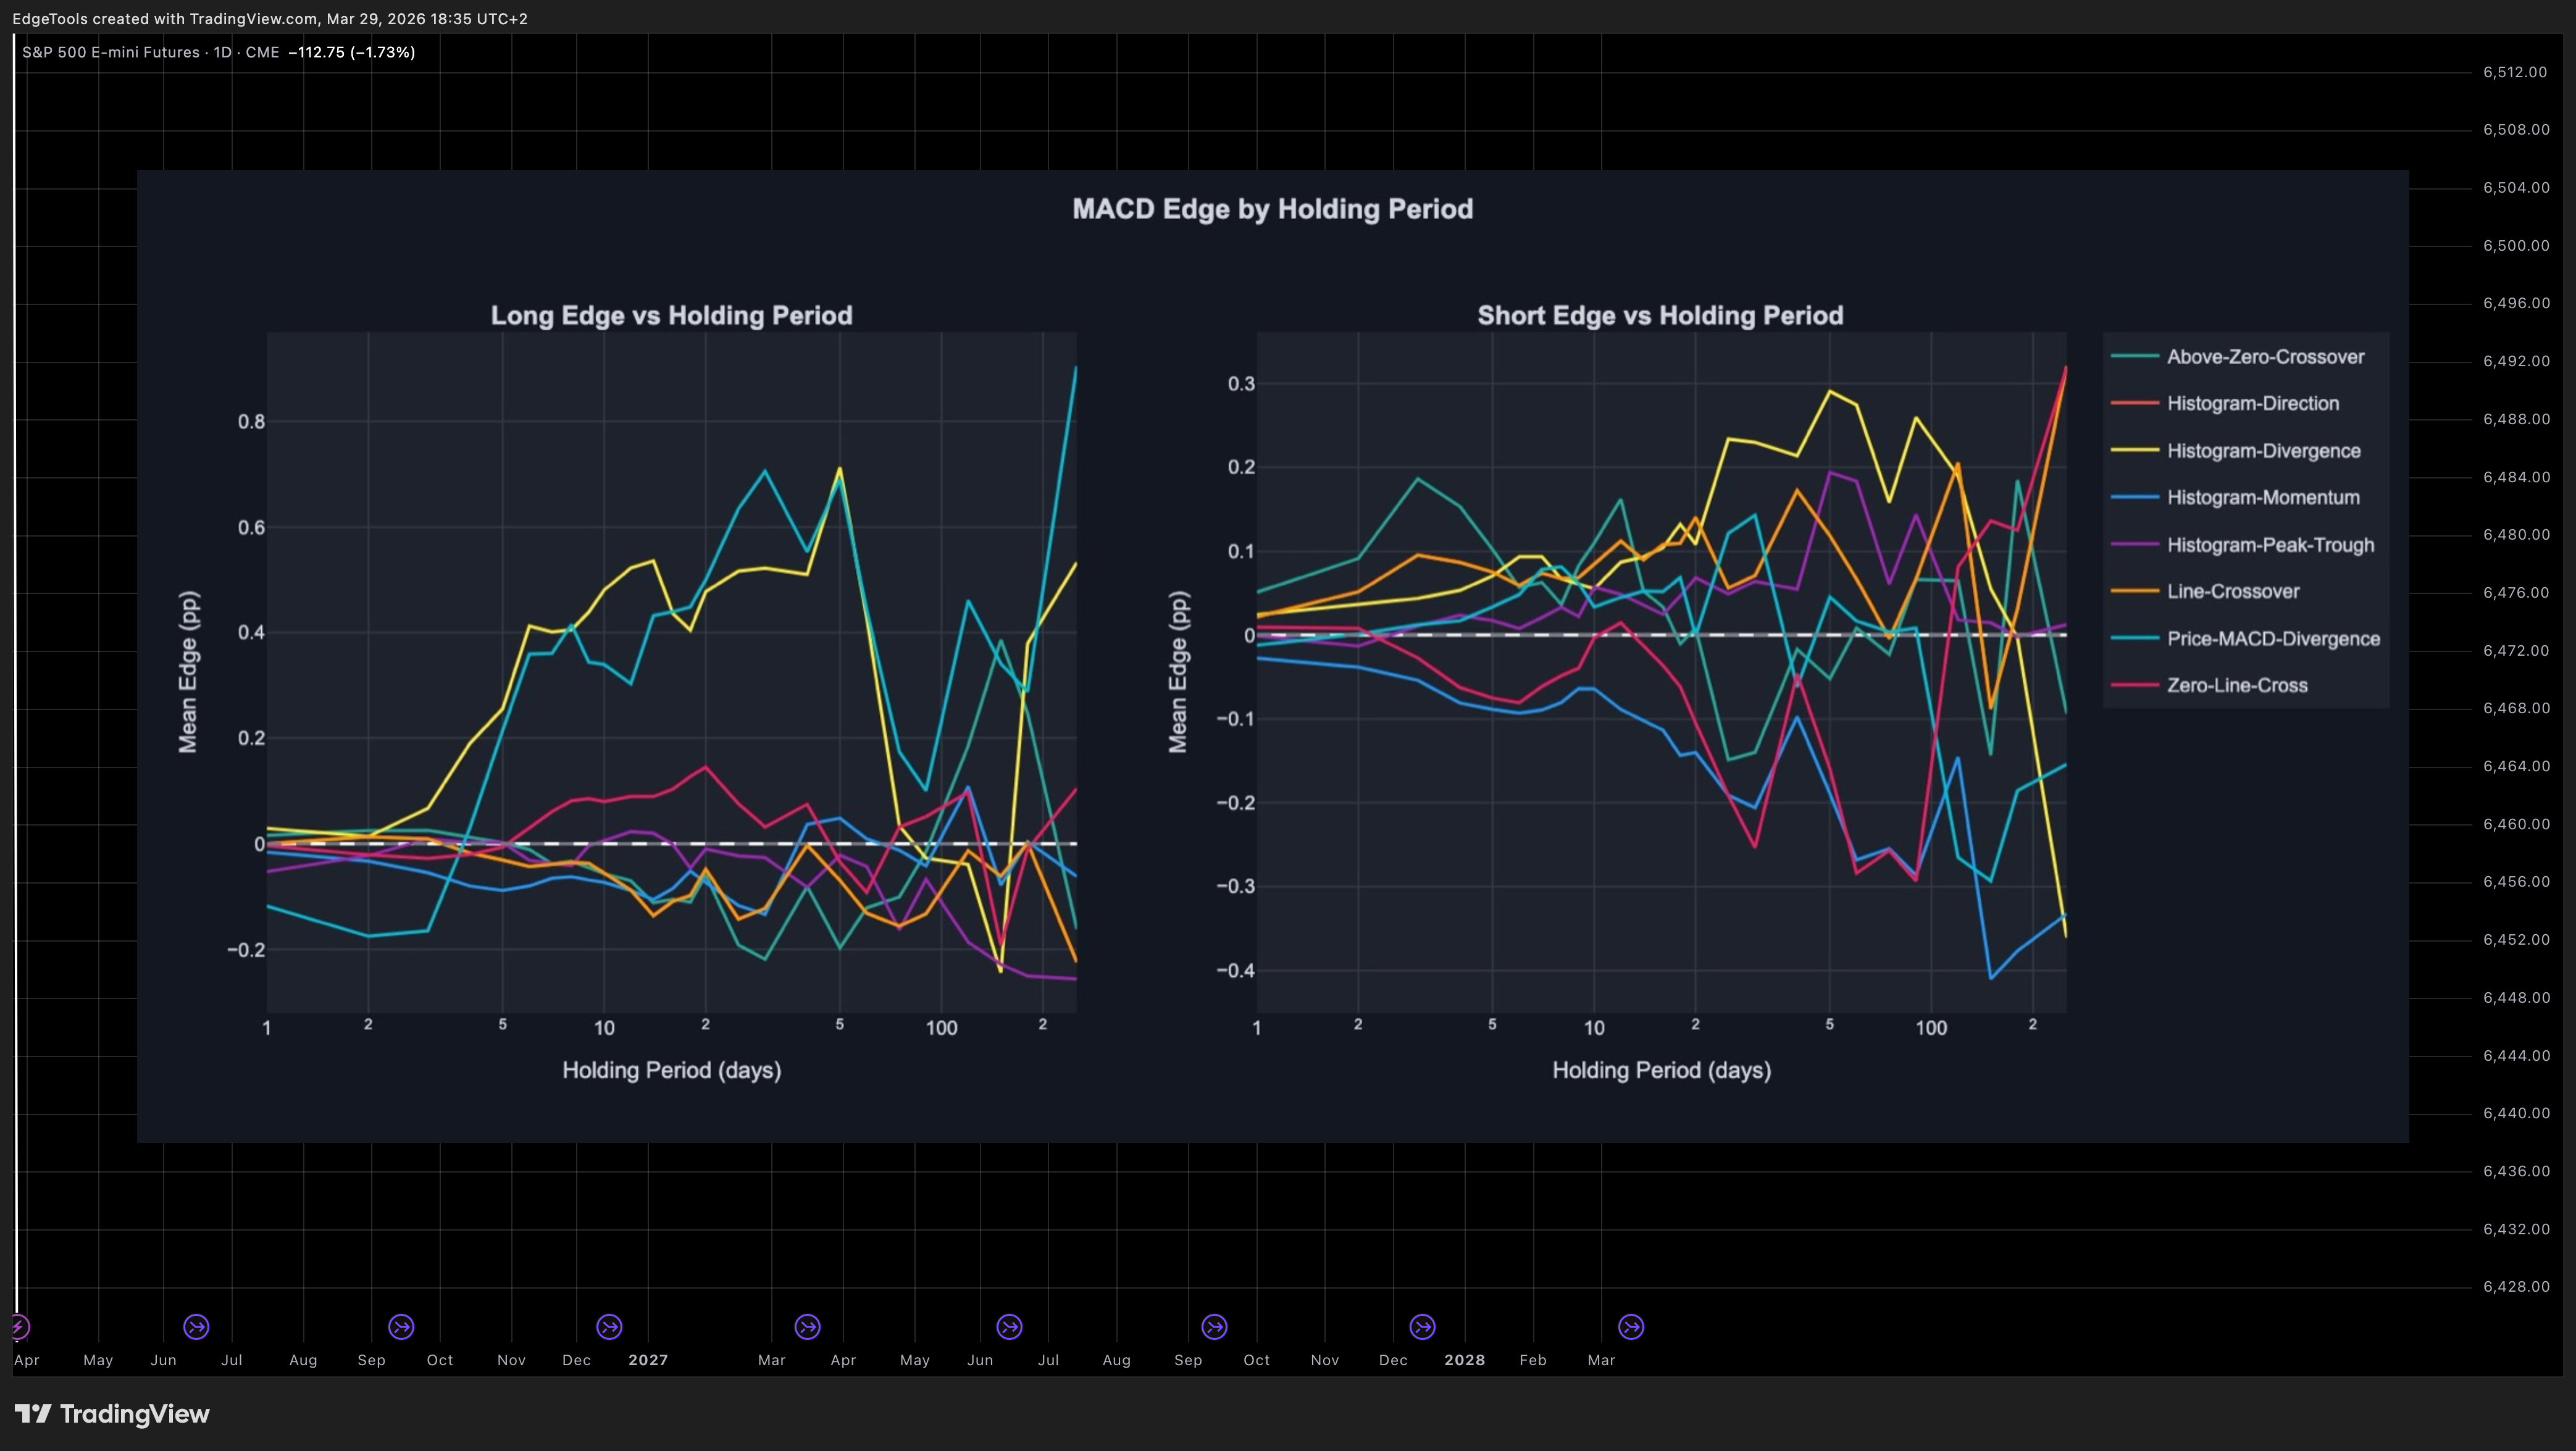Hide the Histogram-Divergence legend series
Viewport: 2576px width, 1451px height.
2236,451
